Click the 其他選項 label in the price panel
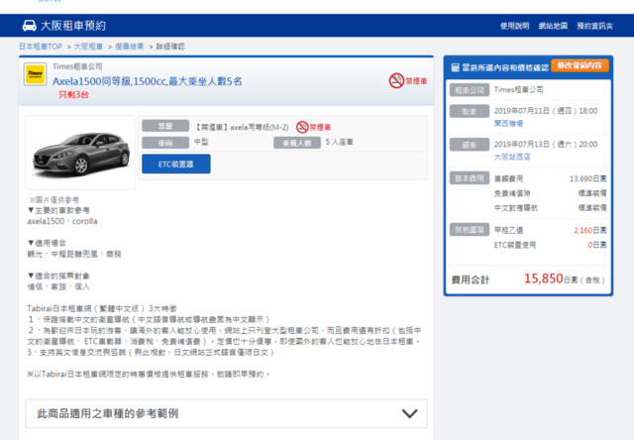The height and width of the screenshot is (440, 634). (x=469, y=229)
